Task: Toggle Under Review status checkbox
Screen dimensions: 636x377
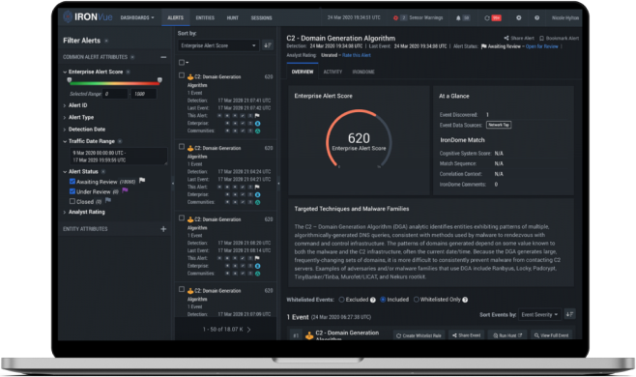Action: coord(72,191)
